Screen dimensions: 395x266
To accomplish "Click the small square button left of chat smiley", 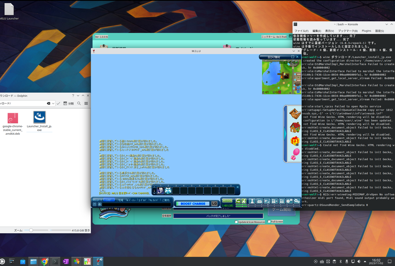I will click(x=95, y=204).
